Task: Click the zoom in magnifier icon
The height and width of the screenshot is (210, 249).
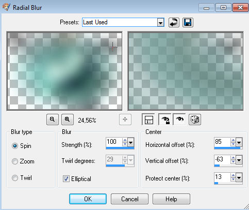Action: (68, 119)
